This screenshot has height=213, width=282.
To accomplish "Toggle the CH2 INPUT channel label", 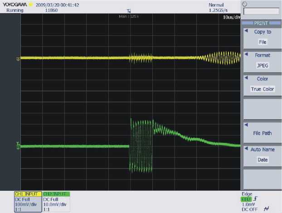I will pos(56,194).
